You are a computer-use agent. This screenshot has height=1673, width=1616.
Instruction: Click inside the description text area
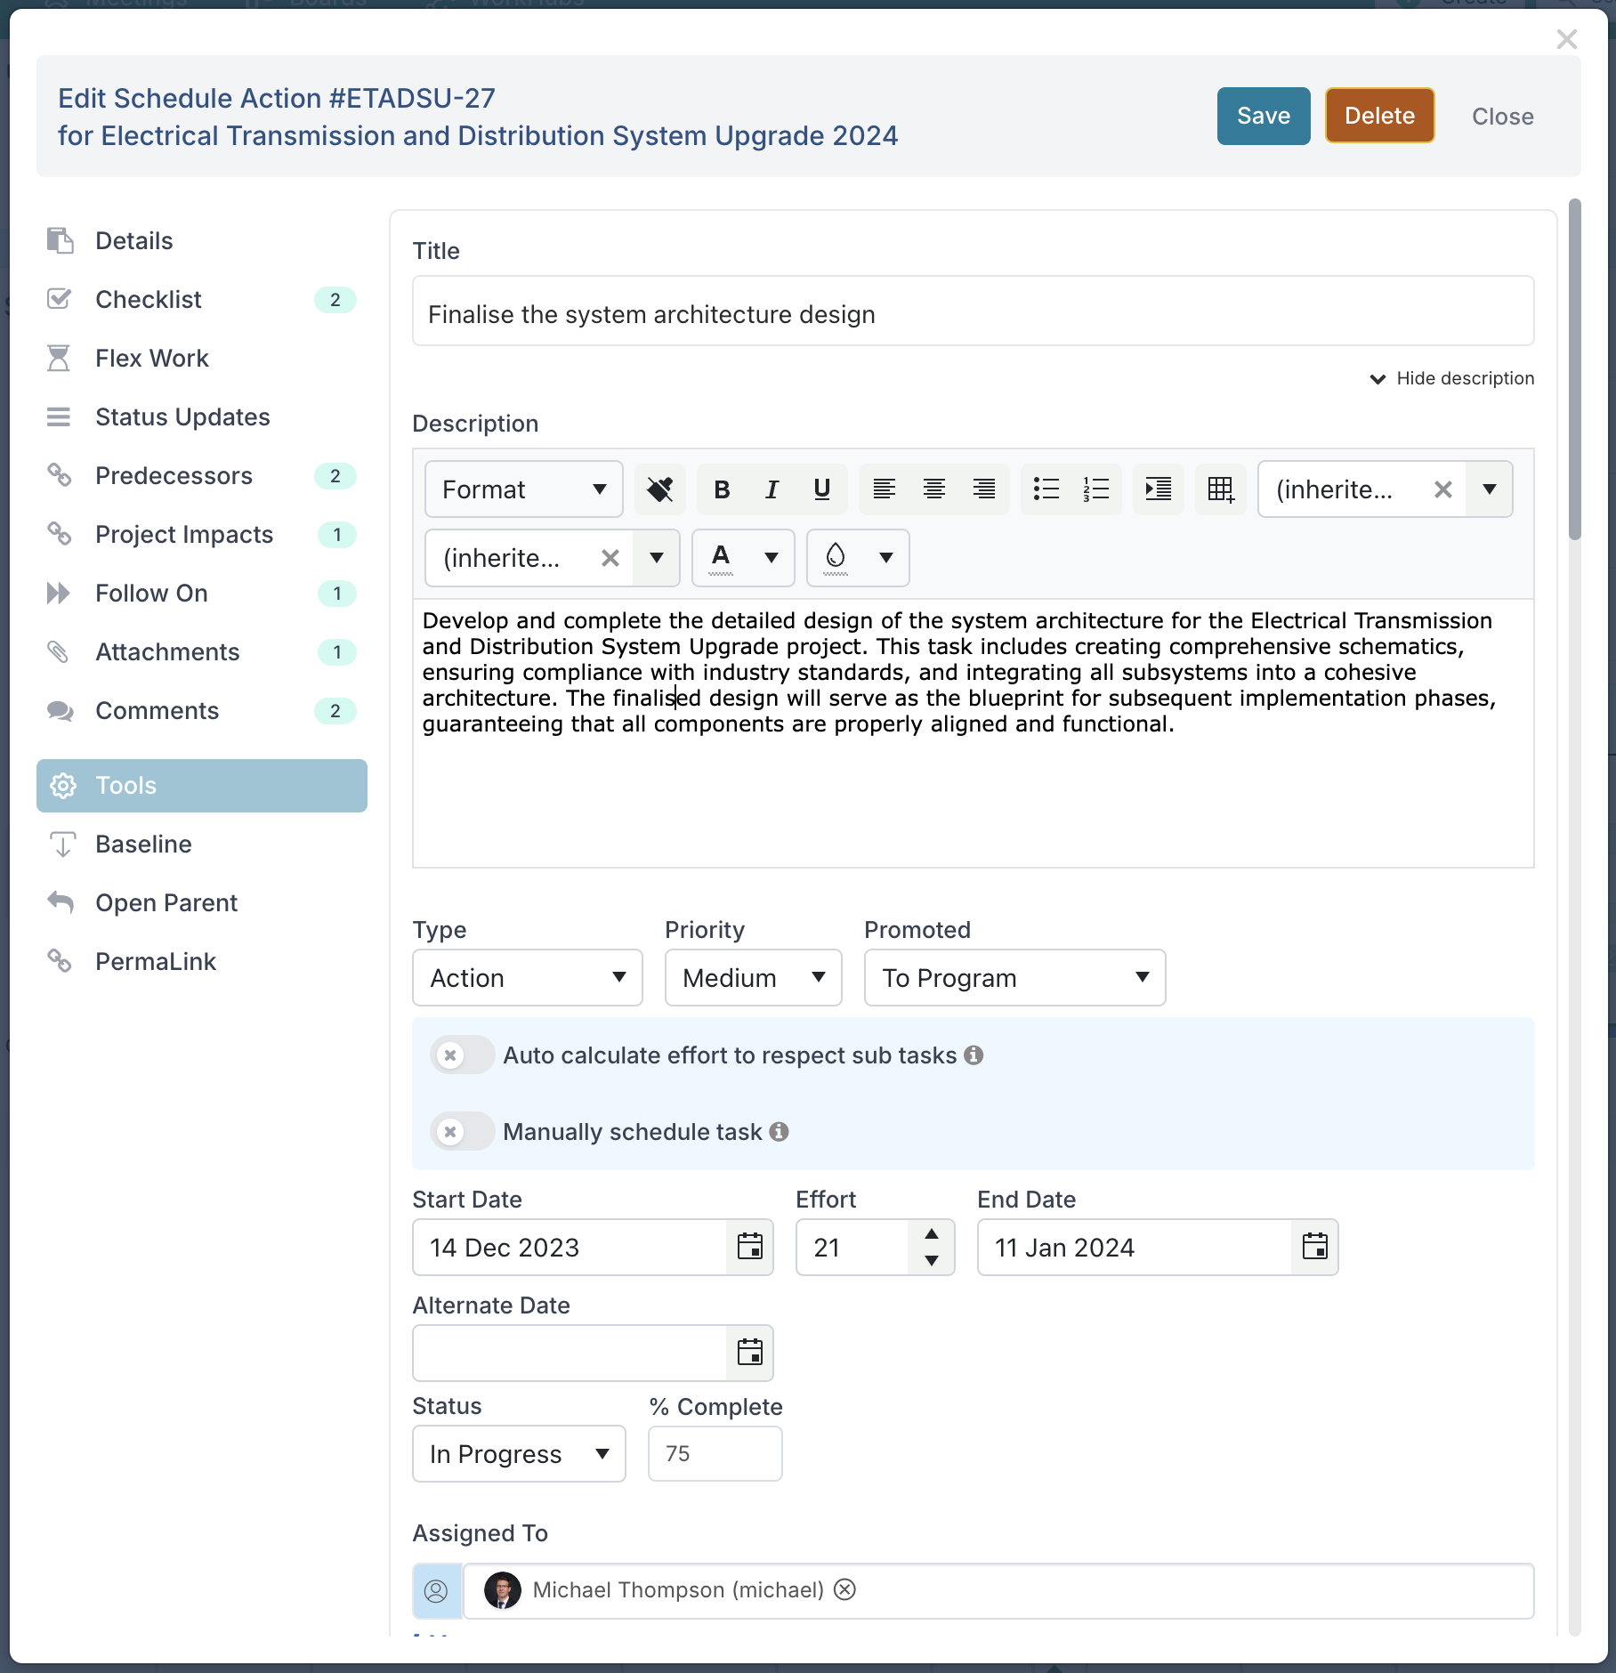pyautogui.click(x=973, y=733)
